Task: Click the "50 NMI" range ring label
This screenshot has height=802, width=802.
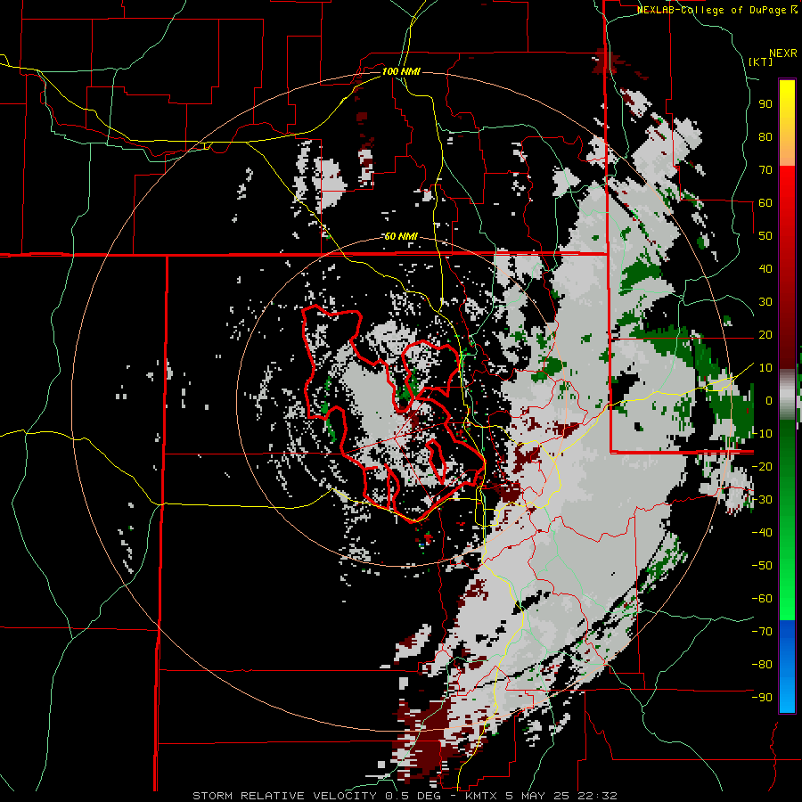Action: click(401, 236)
